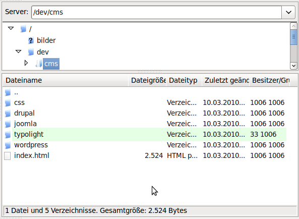Viewport: 299px width, 219px height.
Task: Click the 1006 1006 owner cell of drupal
Action: (x=267, y=114)
